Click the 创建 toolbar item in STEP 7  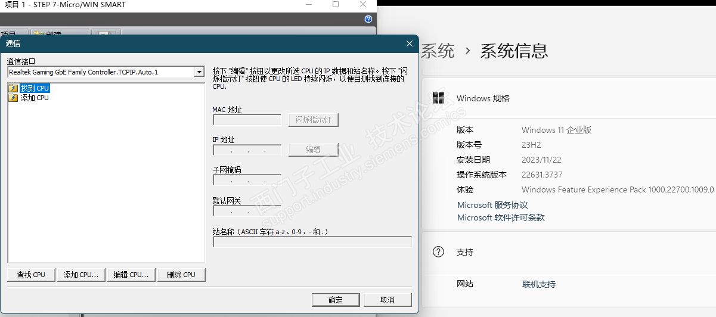60,33
